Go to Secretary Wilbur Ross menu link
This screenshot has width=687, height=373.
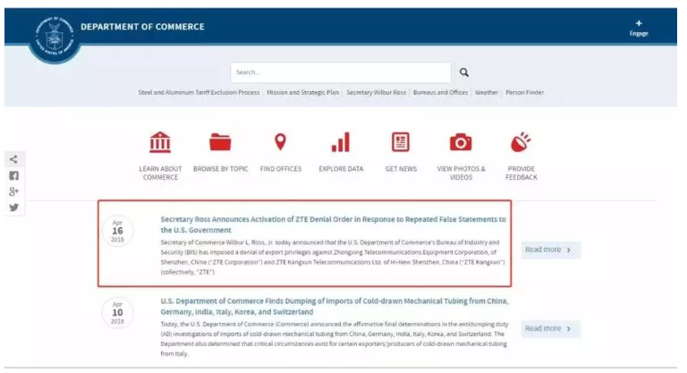click(x=376, y=92)
